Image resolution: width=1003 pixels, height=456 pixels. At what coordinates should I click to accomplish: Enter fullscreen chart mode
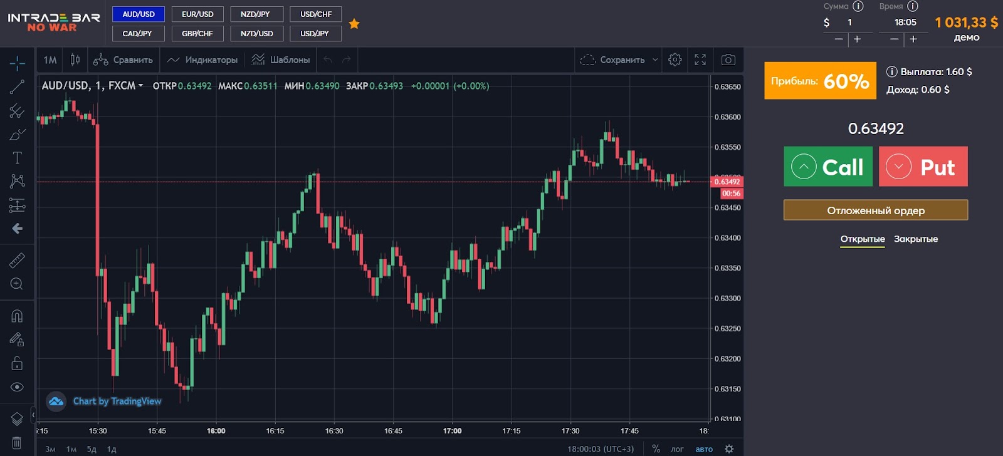[x=700, y=60]
